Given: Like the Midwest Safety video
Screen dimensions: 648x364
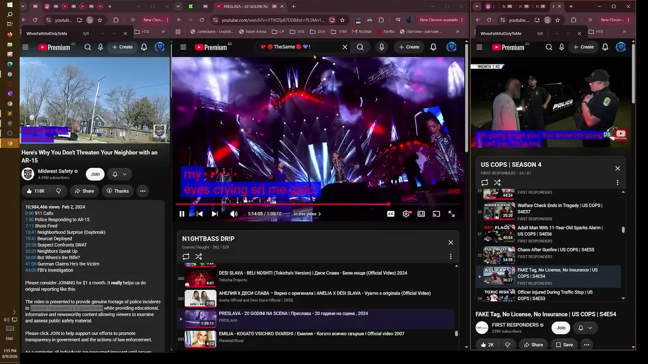Looking at the screenshot, I should 35,191.
